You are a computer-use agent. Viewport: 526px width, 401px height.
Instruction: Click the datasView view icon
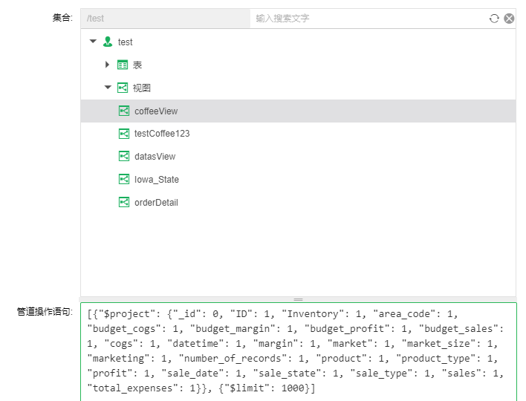pyautogui.click(x=124, y=157)
